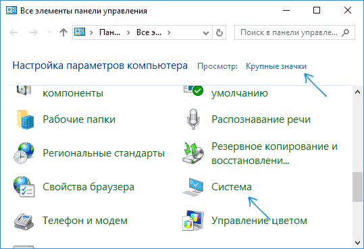Open Рабочие папки

pos(79,119)
